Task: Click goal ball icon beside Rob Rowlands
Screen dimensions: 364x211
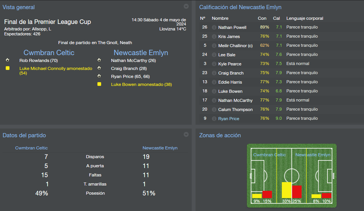Action: pos(8,60)
